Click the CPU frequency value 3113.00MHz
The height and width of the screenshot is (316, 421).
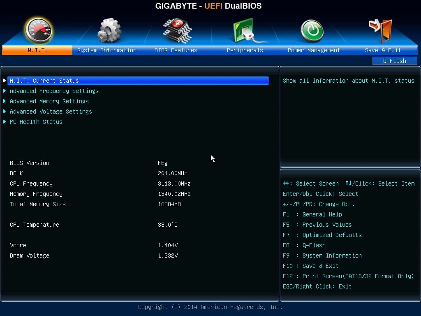174,184
